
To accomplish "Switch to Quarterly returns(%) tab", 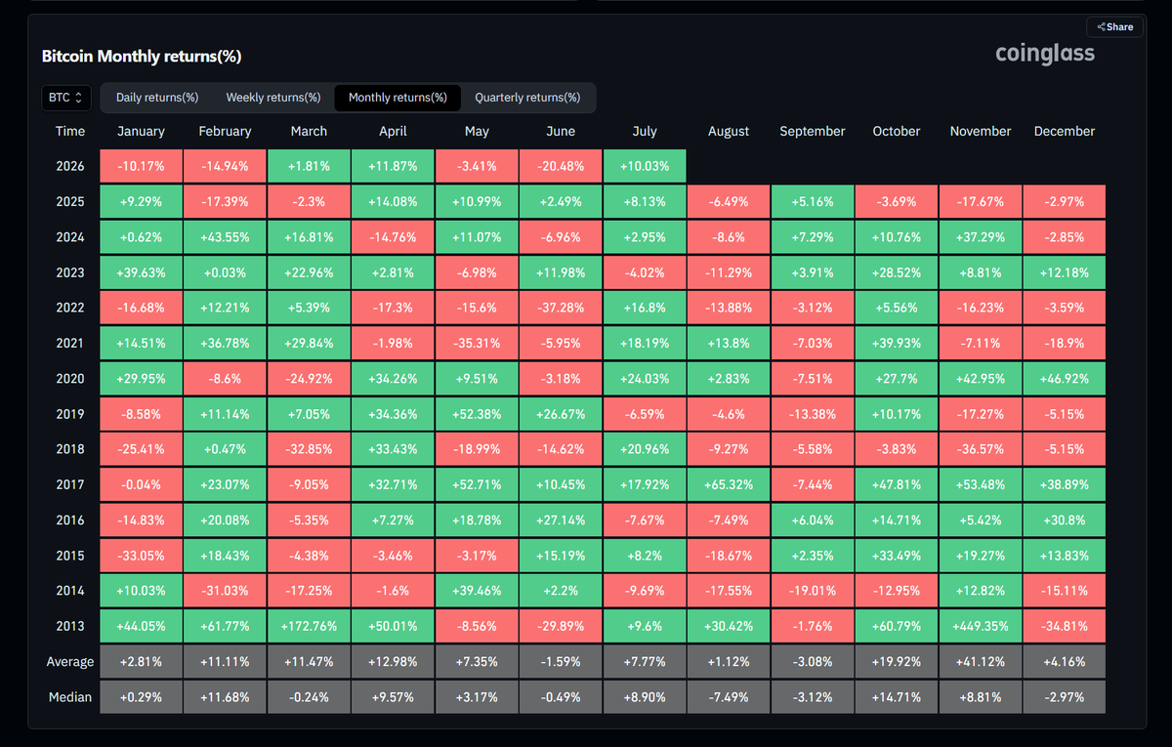I will coord(527,98).
